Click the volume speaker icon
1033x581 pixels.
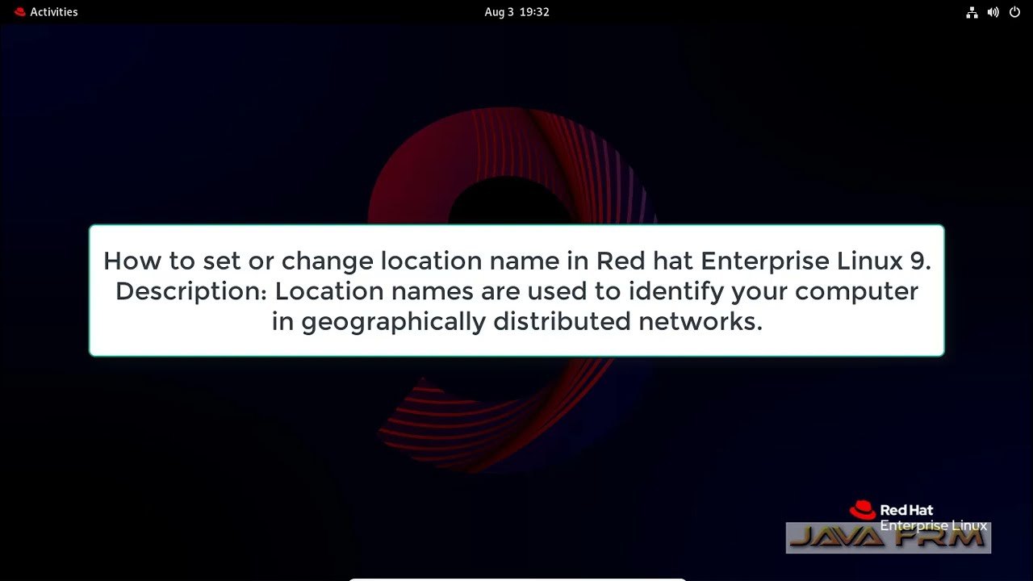(x=993, y=12)
